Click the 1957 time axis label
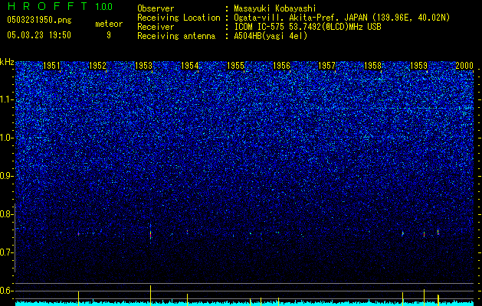Image resolution: width=482 pixels, height=306 pixels. point(326,66)
